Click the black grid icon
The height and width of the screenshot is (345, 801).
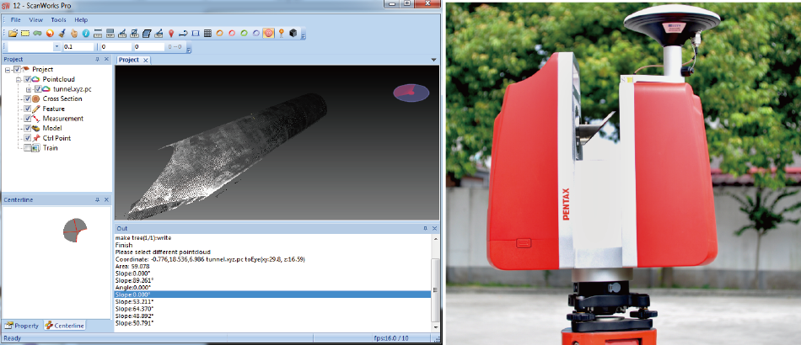pos(207,33)
